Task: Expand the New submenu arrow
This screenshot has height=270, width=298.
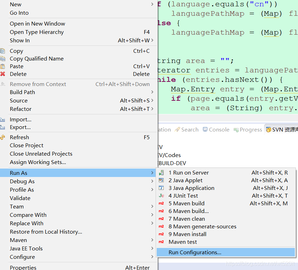Action: tap(152, 4)
